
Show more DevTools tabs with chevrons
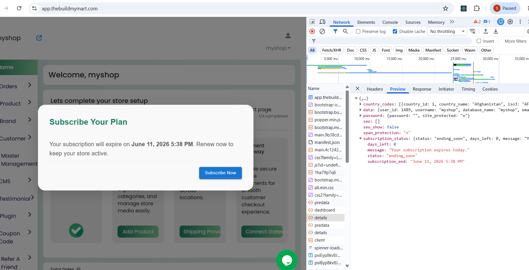[x=452, y=22]
